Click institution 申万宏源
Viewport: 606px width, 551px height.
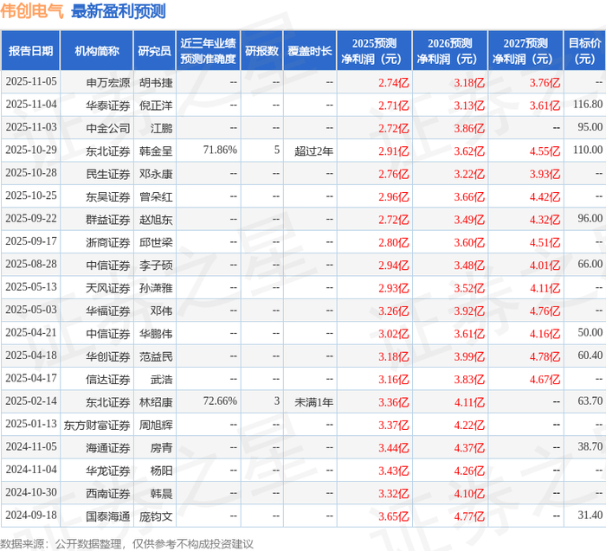(108, 83)
